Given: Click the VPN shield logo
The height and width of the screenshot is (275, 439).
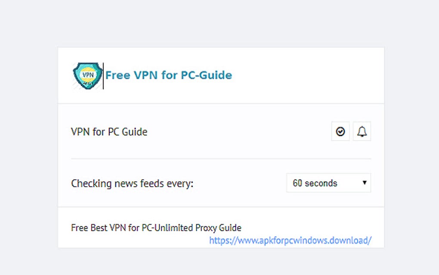Looking at the screenshot, I should point(88,75).
